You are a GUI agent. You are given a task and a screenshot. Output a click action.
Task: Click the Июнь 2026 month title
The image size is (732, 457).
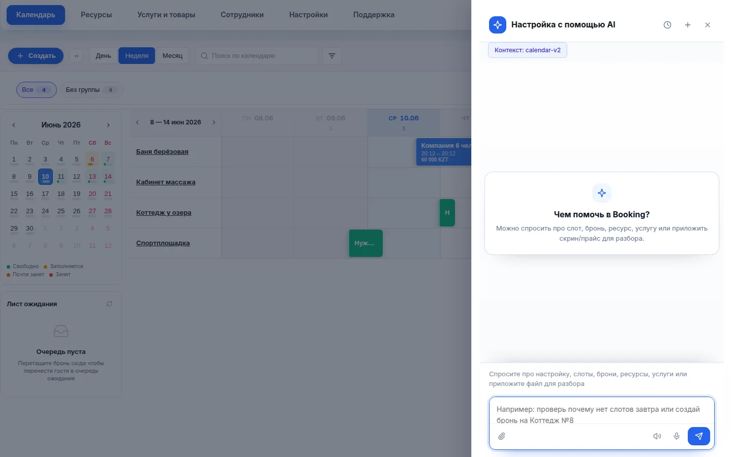61,125
